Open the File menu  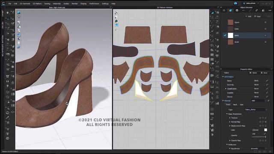pos(9,3)
